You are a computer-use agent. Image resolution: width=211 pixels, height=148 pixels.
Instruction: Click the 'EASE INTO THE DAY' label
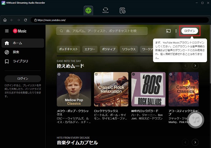click(x=69, y=61)
